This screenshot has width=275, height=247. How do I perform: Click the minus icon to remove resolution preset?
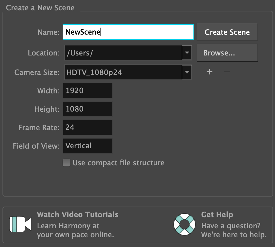click(x=227, y=72)
